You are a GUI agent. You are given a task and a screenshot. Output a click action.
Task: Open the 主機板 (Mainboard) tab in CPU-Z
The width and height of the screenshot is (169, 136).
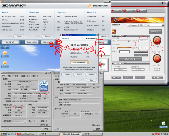[16, 76]
